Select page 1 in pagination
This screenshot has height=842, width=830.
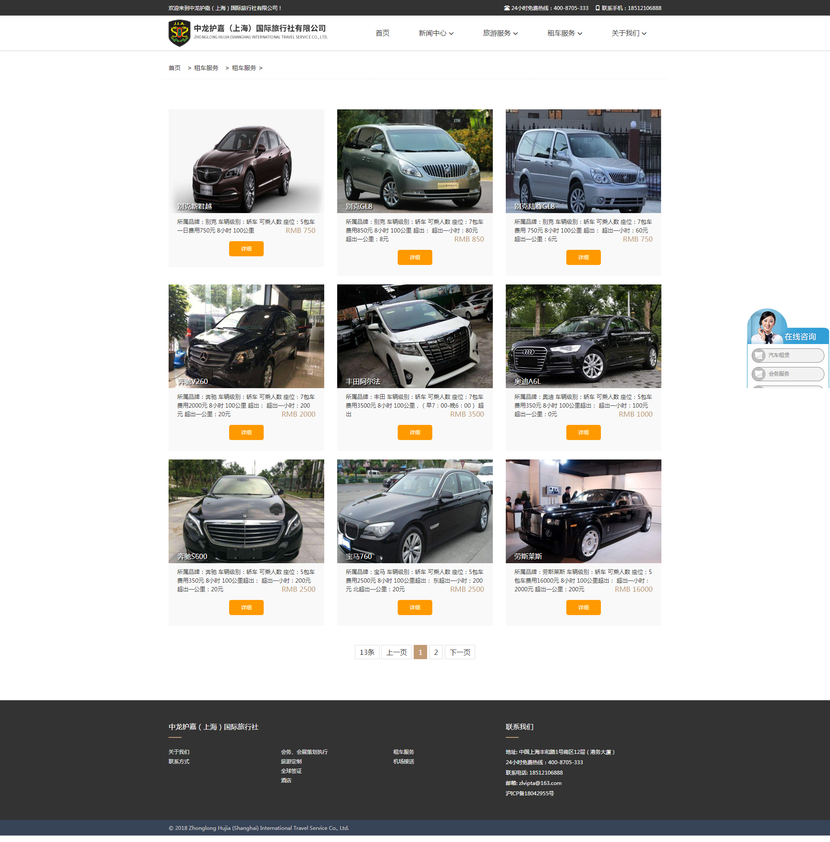click(420, 652)
